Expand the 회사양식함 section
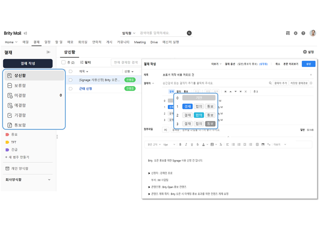This screenshot has height=229, width=320. [x=49, y=180]
